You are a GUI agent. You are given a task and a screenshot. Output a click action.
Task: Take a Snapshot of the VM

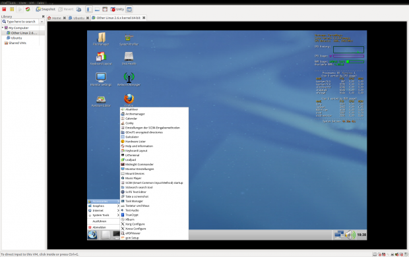[x=46, y=9]
